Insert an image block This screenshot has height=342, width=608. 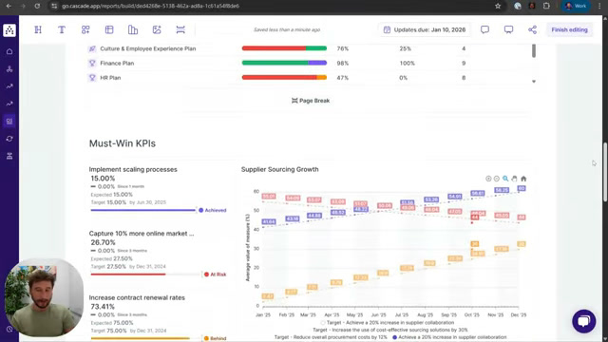pos(157,29)
